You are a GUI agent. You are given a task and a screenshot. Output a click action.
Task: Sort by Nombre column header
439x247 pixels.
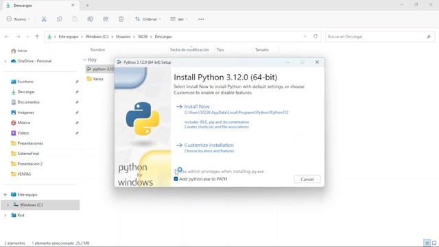pos(97,49)
